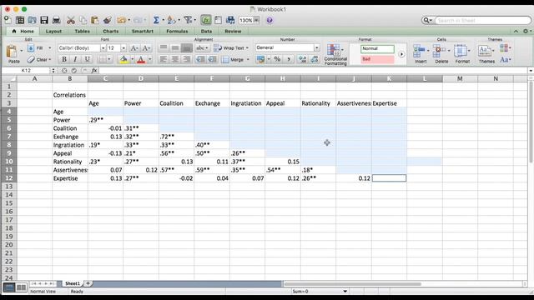Viewport: 534px width, 300px height.
Task: Click the Search in Sheet field
Action: 482,20
